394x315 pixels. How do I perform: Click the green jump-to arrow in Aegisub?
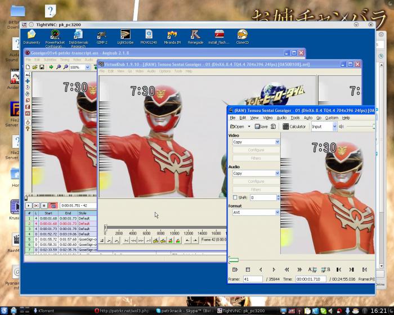click(x=51, y=67)
